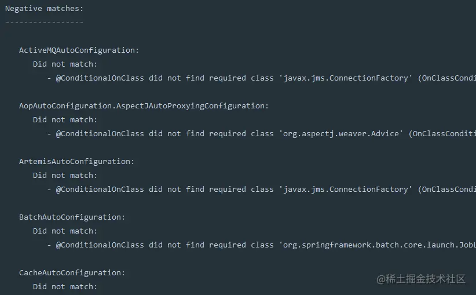
Task: Click 'Did not match:' under ArtemisAutoConfiguration
Action: coord(65,175)
